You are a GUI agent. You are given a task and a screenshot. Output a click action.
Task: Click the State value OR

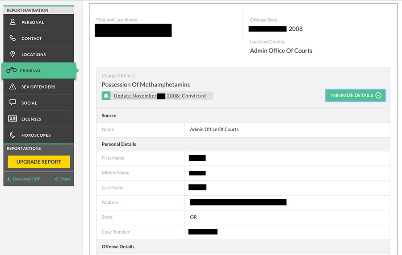pos(193,217)
